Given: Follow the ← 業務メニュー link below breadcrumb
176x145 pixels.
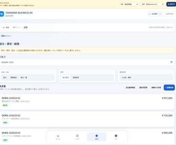Looking at the screenshot, I should click(x=6, y=36).
